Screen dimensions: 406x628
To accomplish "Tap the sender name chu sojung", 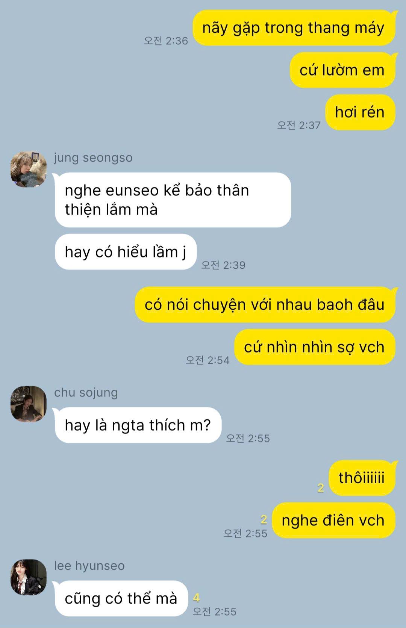I will (x=86, y=392).
